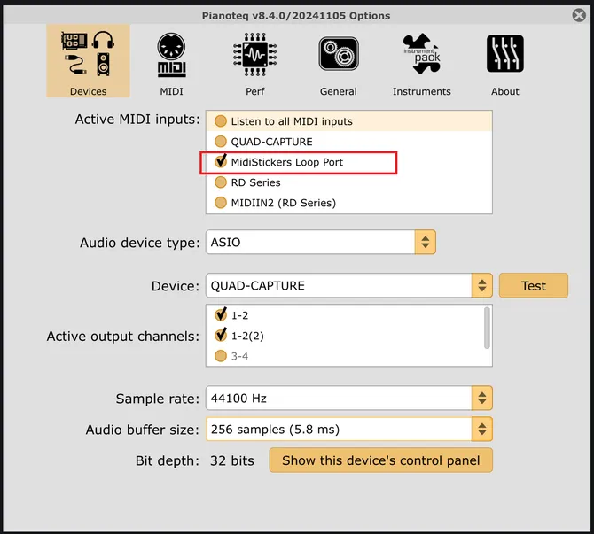Screen dimensions: 594x534
Task: Click the Pianoteq Options window title
Action: pos(296,16)
